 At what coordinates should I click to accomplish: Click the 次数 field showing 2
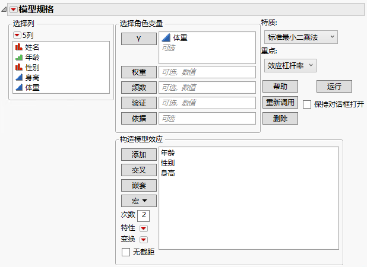(143, 215)
